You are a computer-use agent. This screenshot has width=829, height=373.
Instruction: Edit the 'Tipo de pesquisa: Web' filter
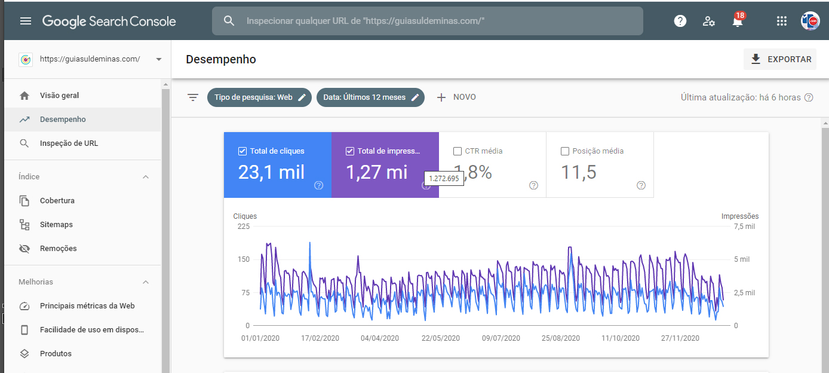coord(259,97)
